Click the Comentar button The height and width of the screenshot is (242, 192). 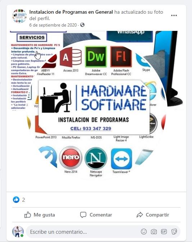[96, 215]
